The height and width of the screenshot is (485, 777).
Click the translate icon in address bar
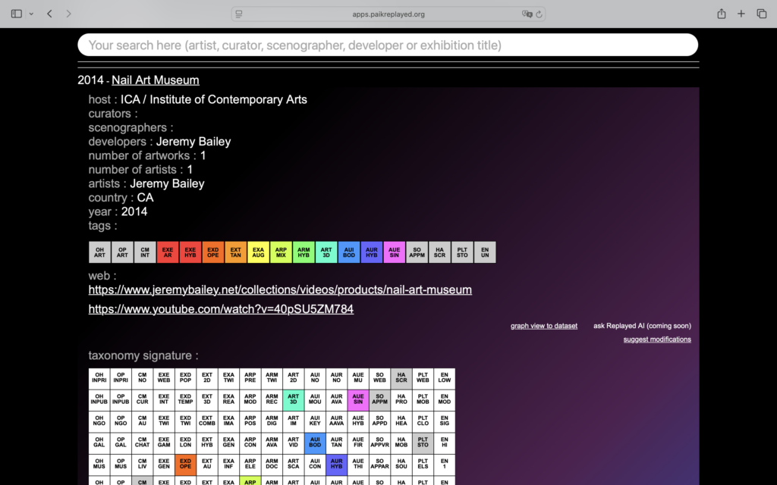pos(527,14)
